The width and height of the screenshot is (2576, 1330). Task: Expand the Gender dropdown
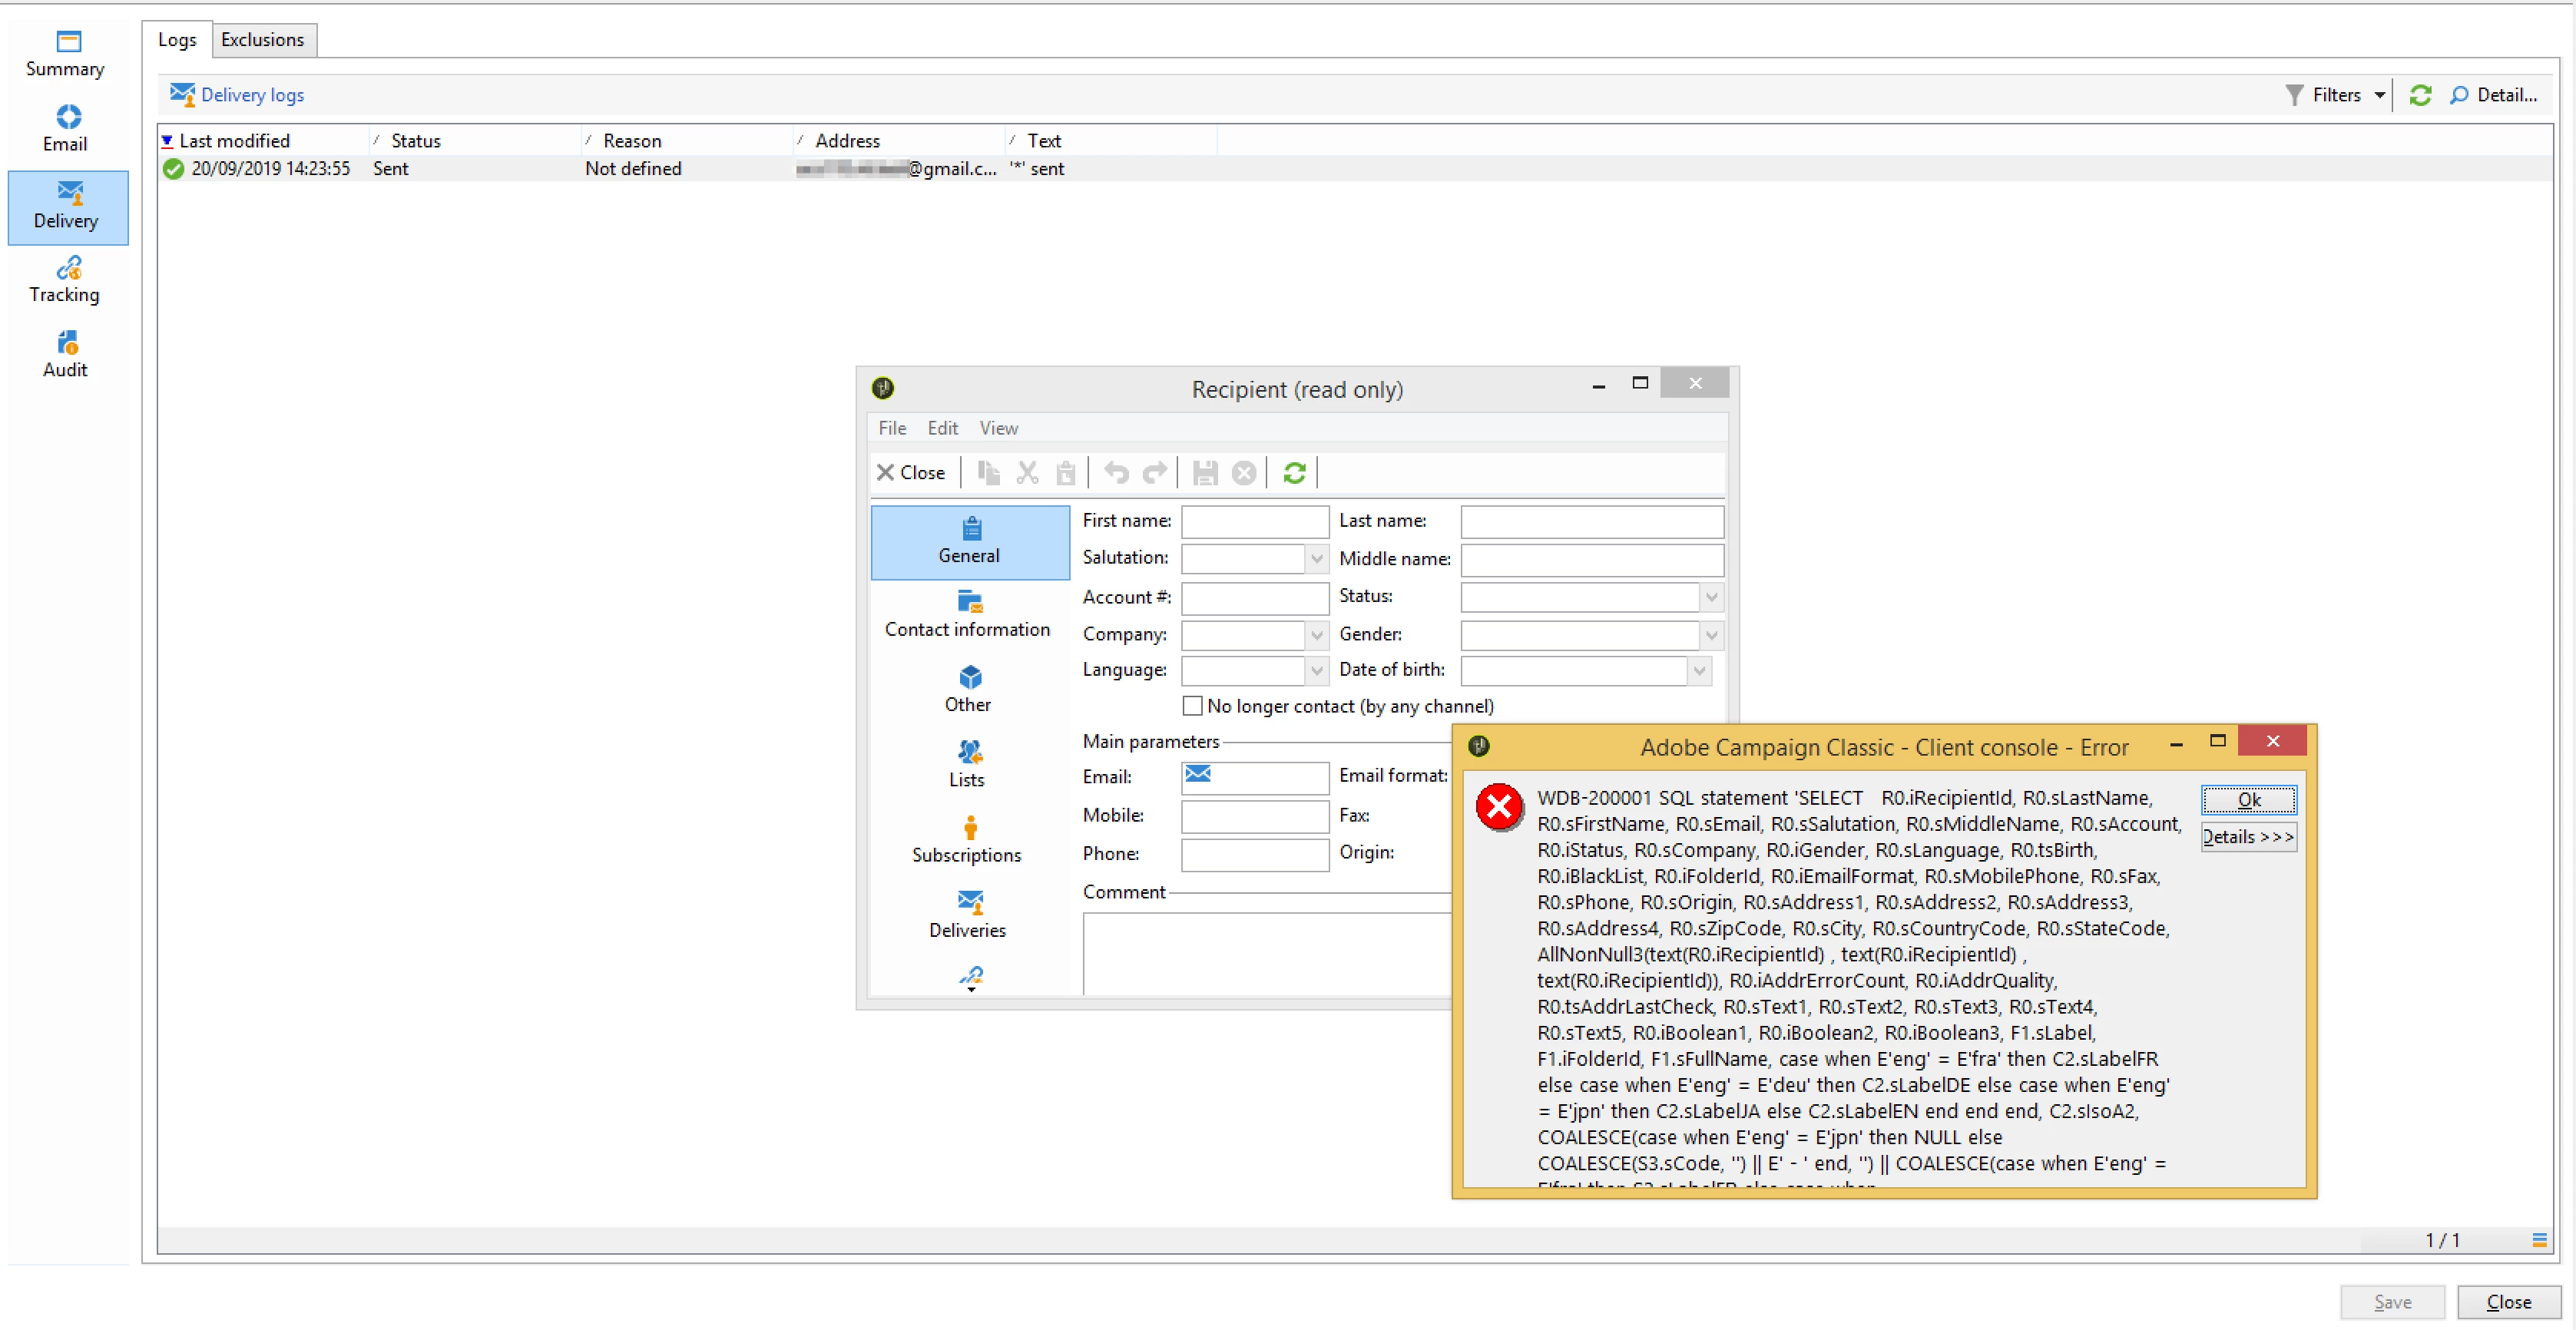pos(1711,635)
